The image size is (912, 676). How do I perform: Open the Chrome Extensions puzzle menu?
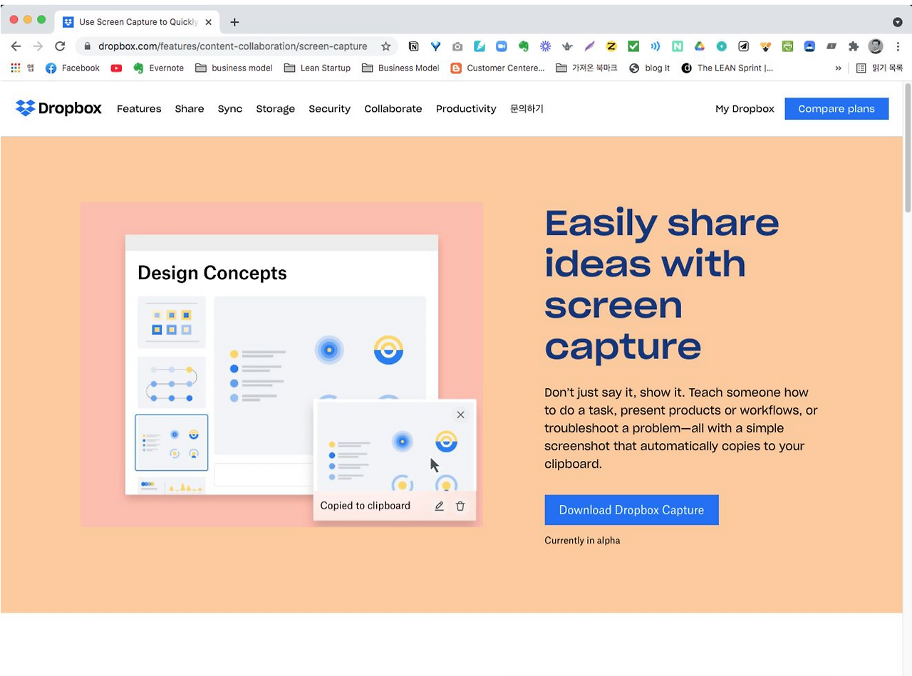pos(854,46)
